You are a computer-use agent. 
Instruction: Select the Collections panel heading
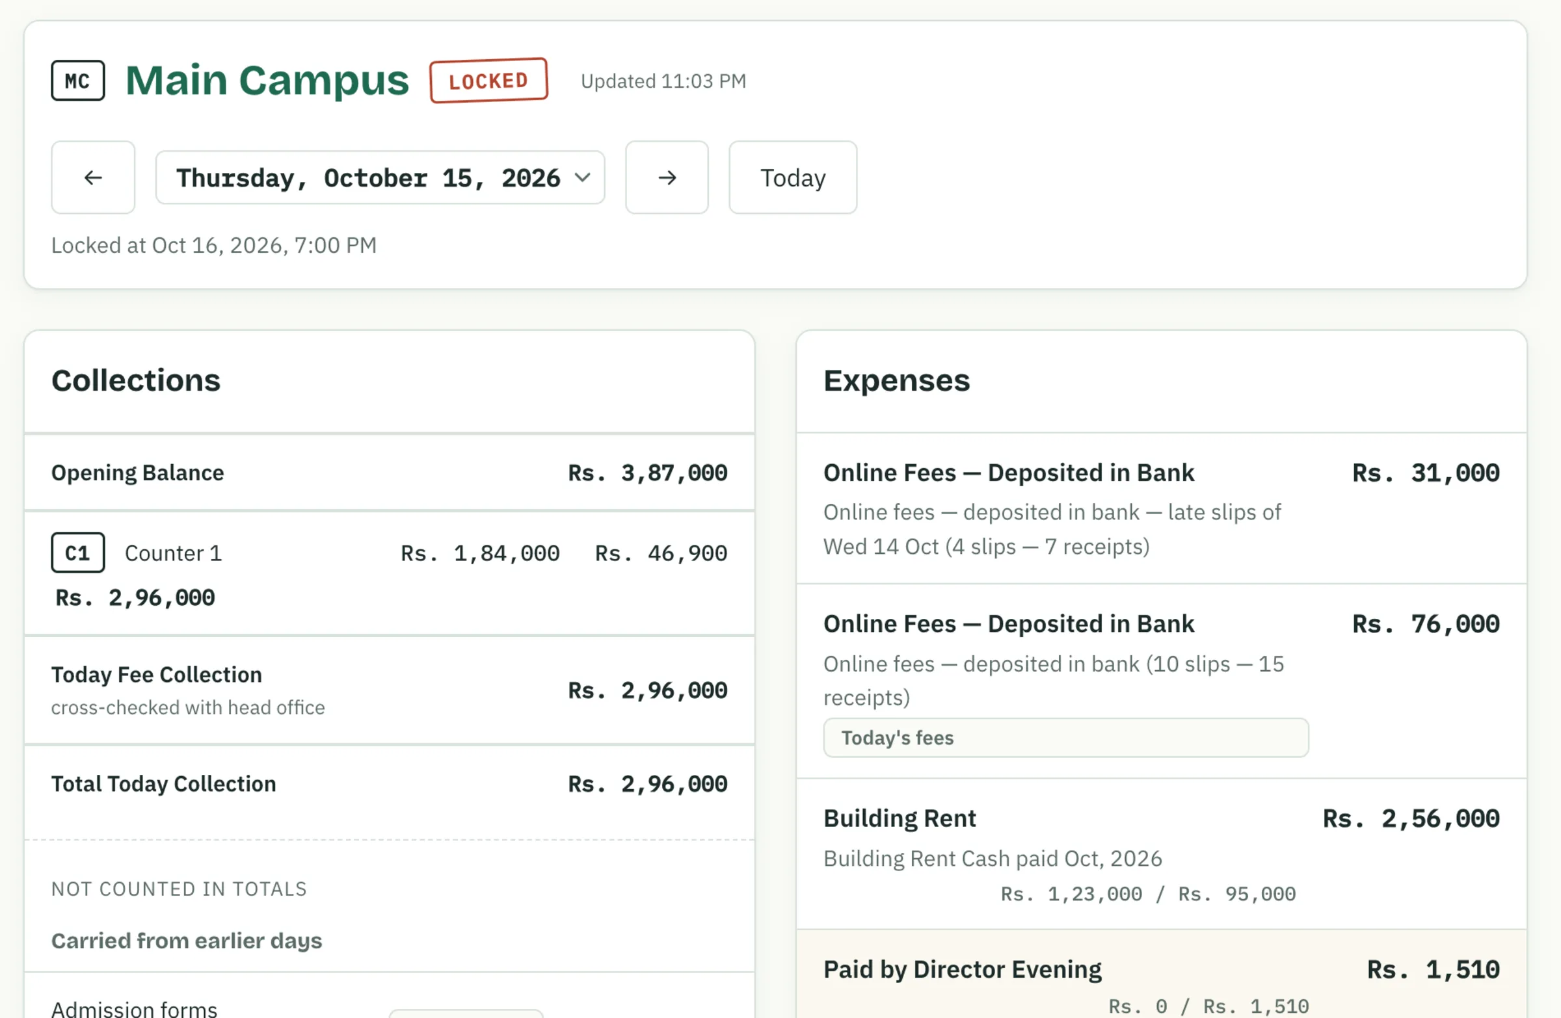(x=136, y=380)
